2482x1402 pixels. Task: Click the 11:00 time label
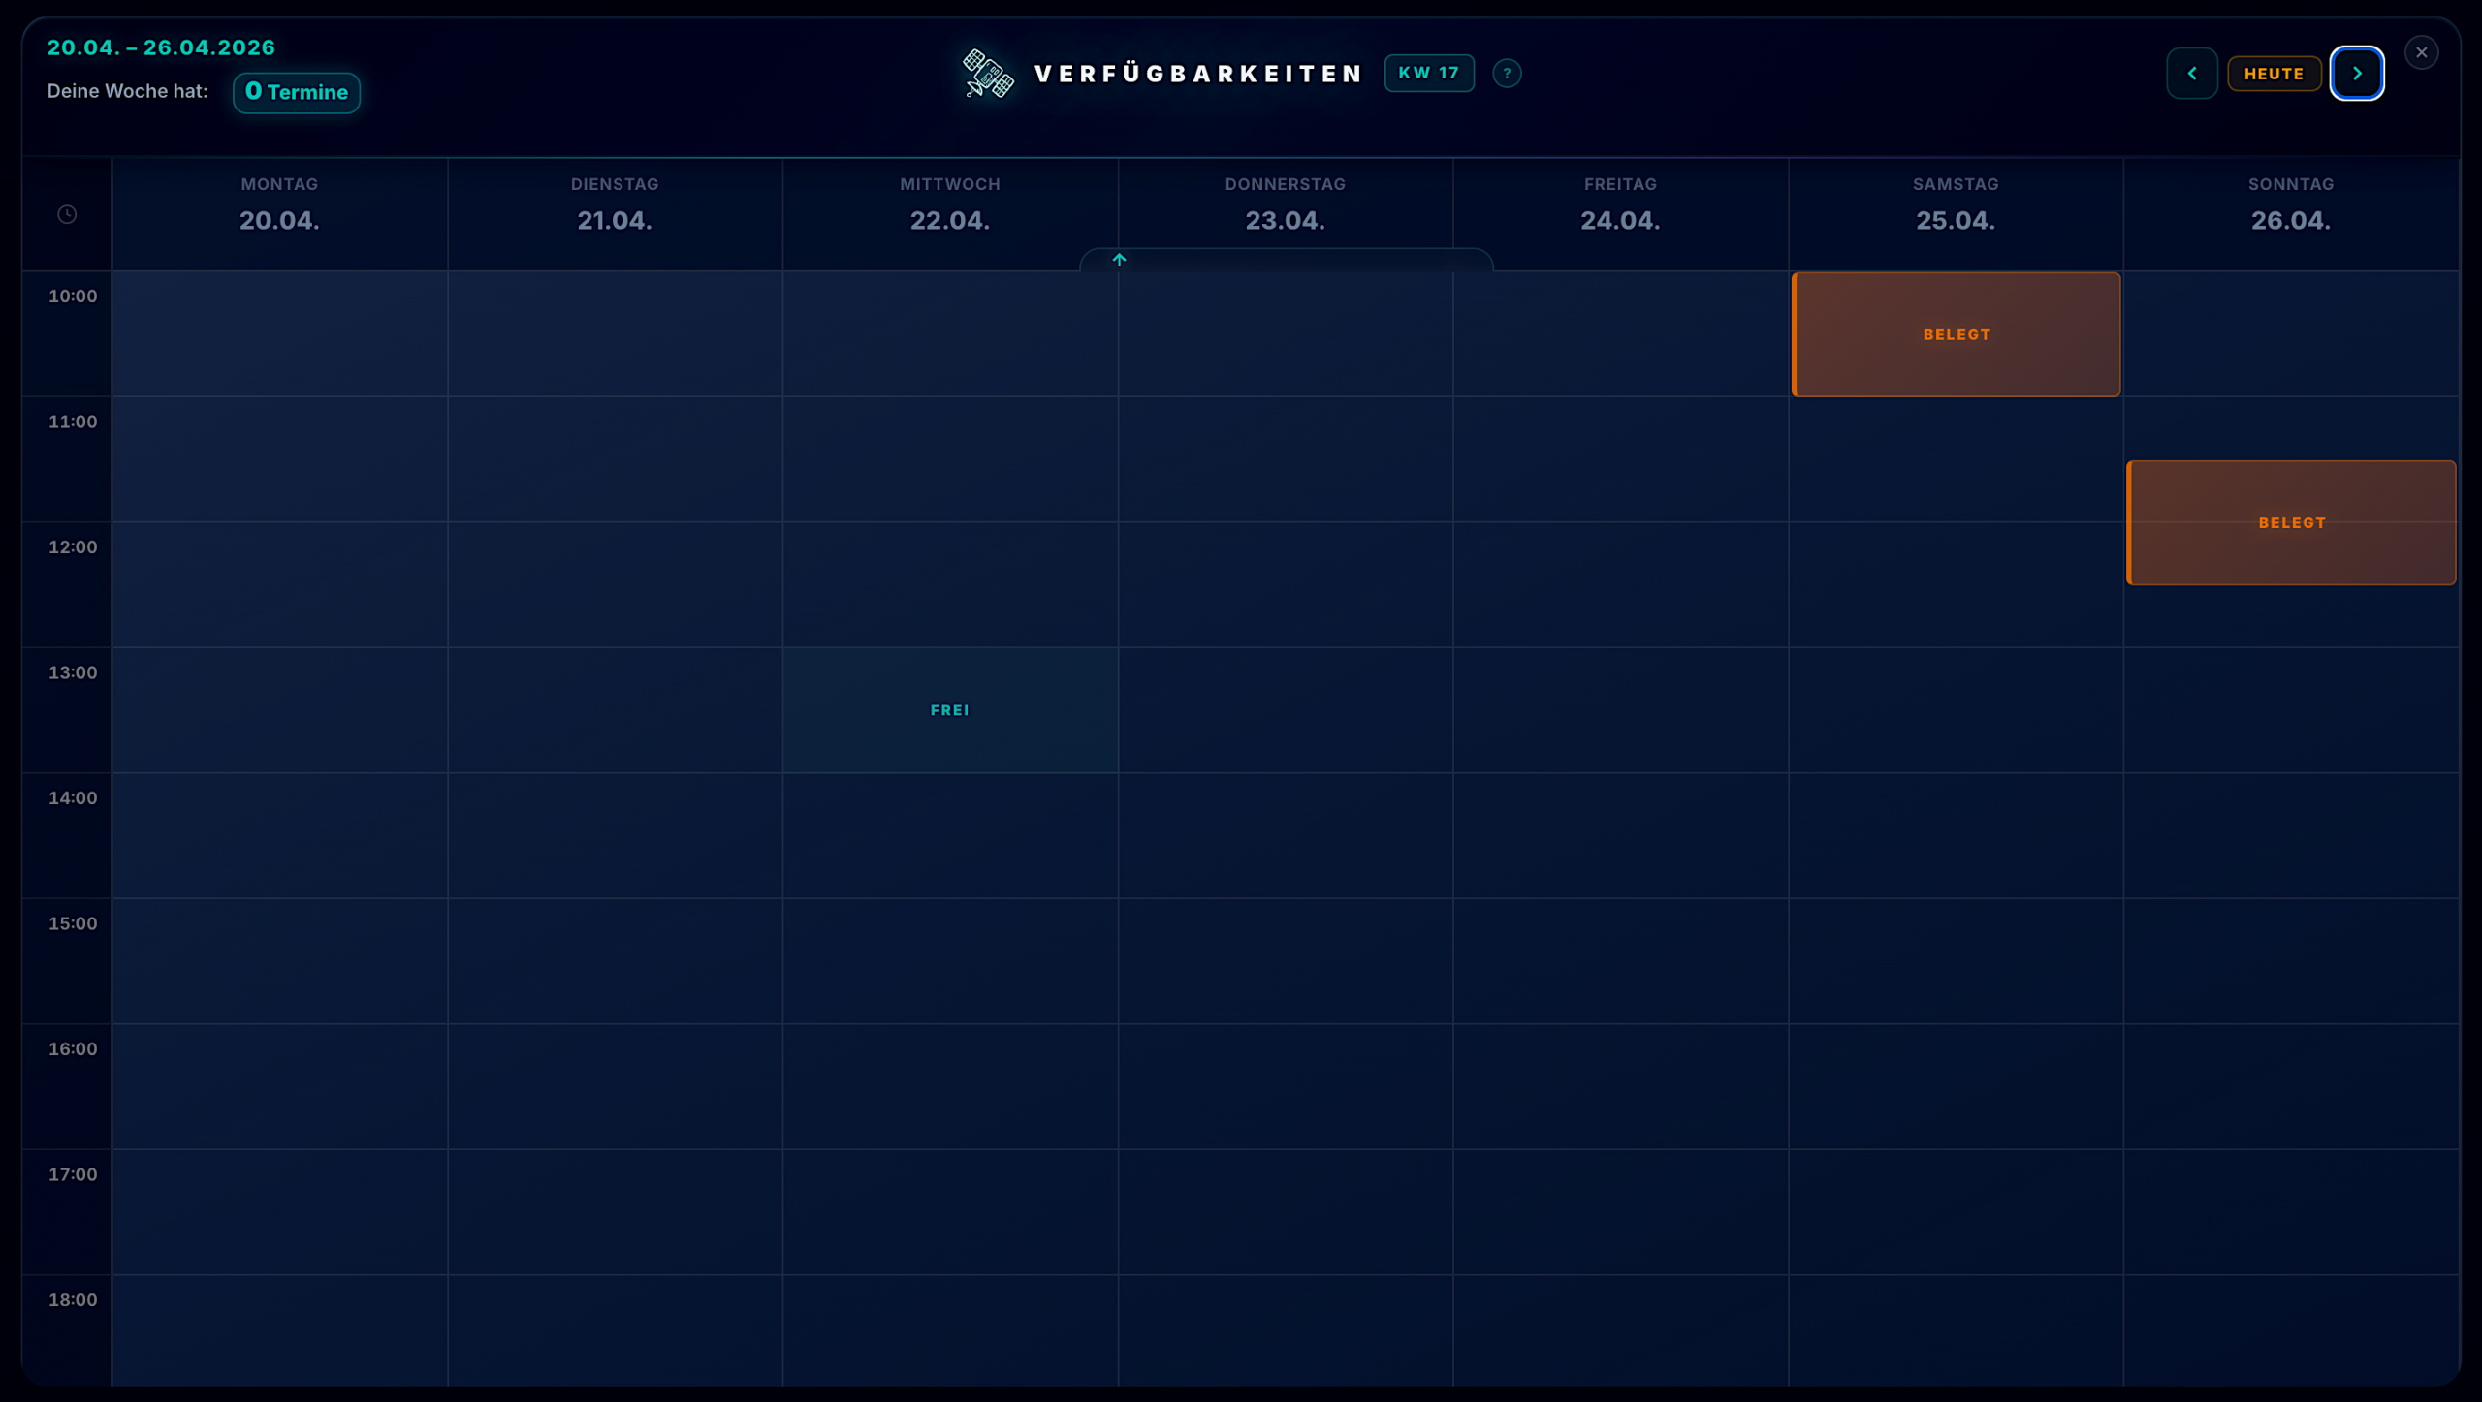73,421
